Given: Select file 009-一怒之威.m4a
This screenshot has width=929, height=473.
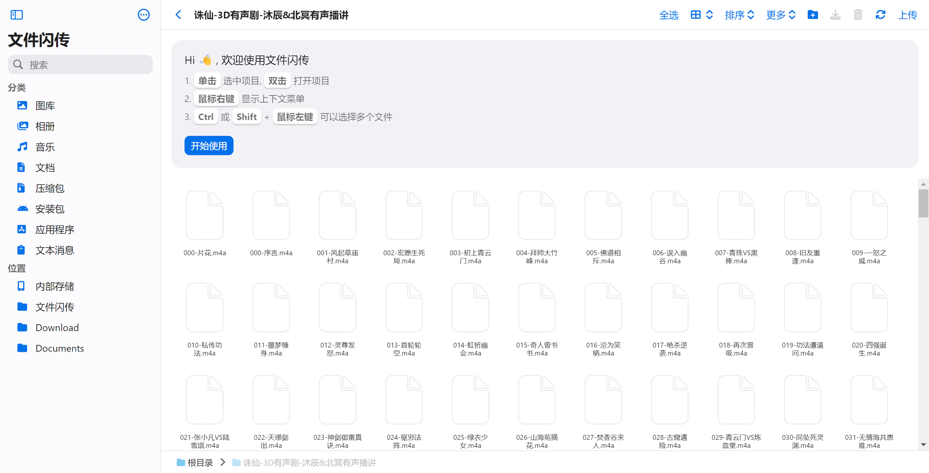Looking at the screenshot, I should point(869,227).
